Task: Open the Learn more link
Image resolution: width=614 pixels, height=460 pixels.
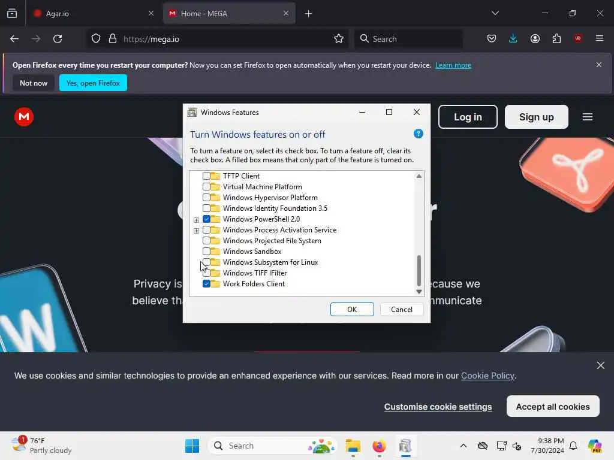Action: [x=453, y=65]
